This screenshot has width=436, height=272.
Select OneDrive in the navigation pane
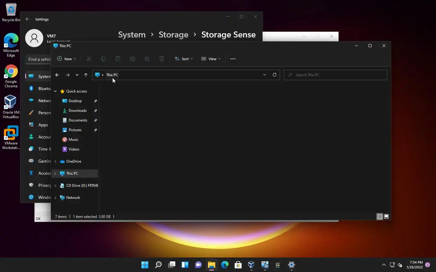(x=74, y=161)
